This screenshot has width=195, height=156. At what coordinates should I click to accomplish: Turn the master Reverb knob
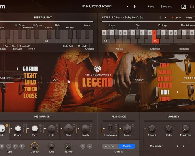pyautogui.click(x=152, y=128)
